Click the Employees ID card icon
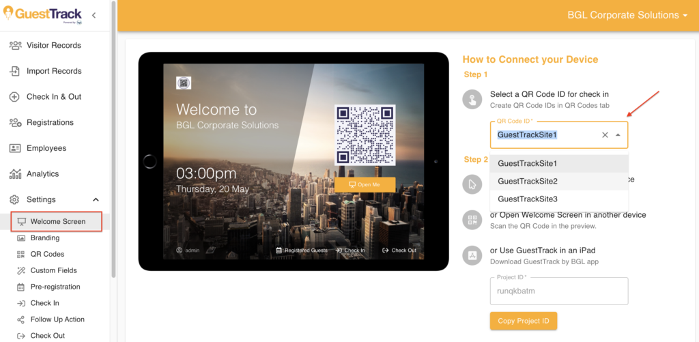The image size is (699, 342). pos(14,148)
